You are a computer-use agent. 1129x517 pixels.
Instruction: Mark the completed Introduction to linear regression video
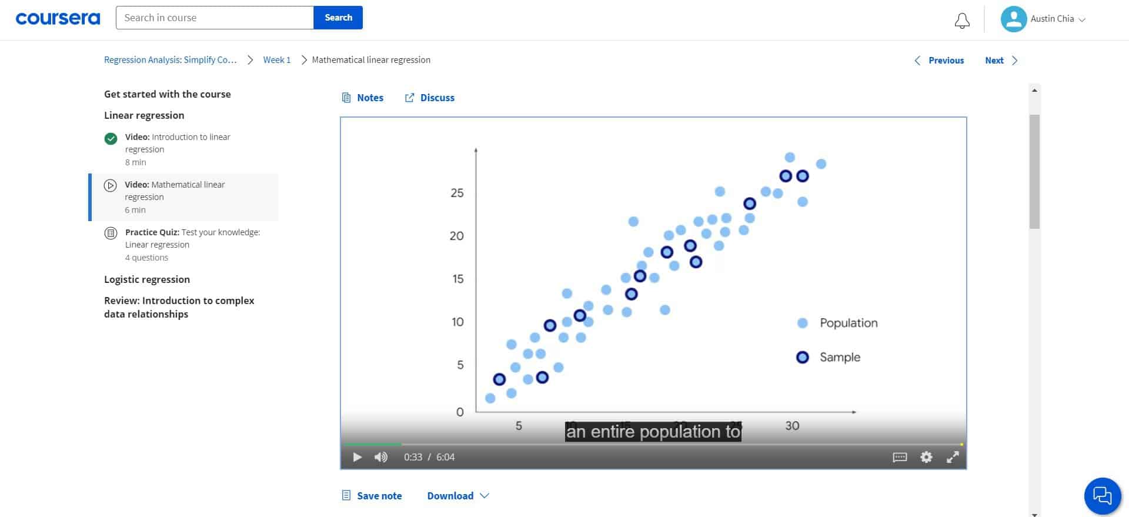click(111, 139)
